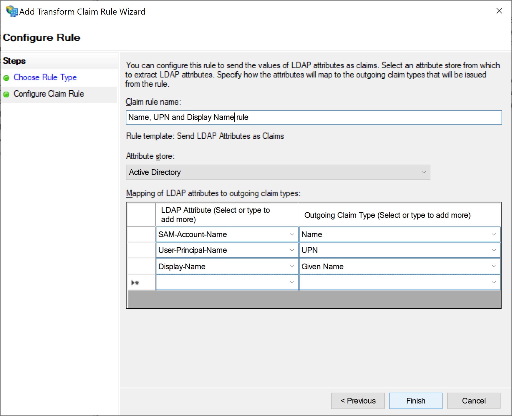The image size is (512, 416).
Task: Click the Steps heading in sidebar
Action: pyautogui.click(x=14, y=61)
